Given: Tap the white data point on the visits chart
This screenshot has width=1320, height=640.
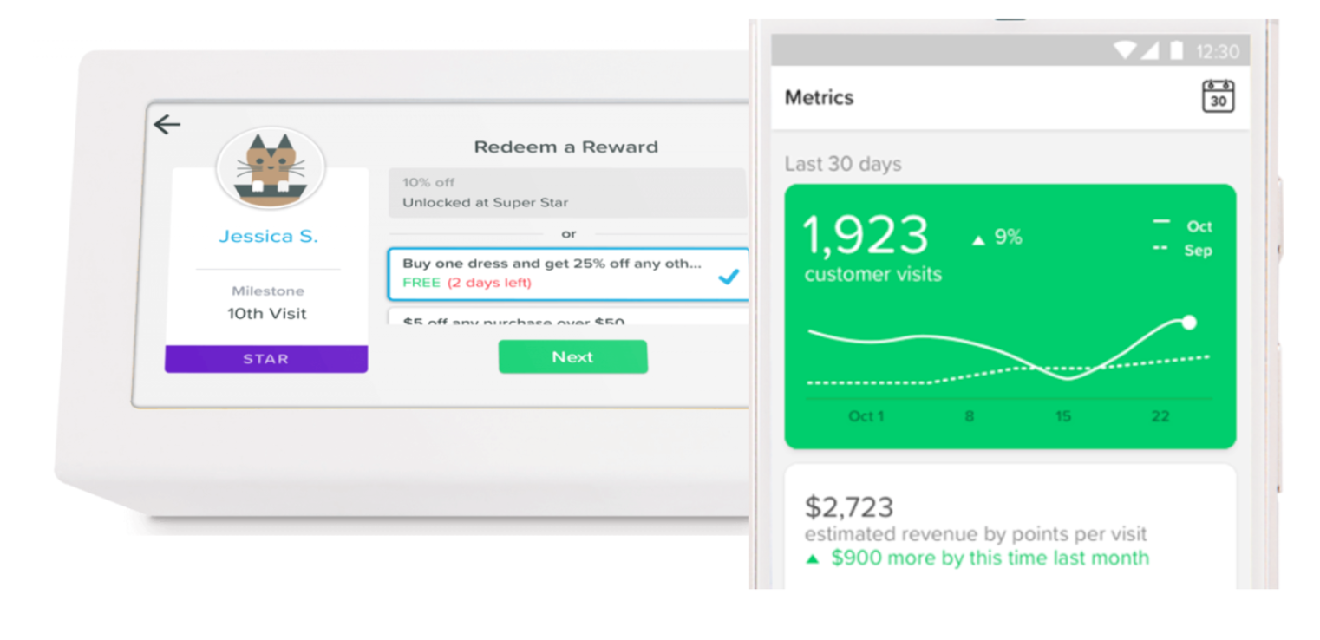Looking at the screenshot, I should pyautogui.click(x=1189, y=323).
